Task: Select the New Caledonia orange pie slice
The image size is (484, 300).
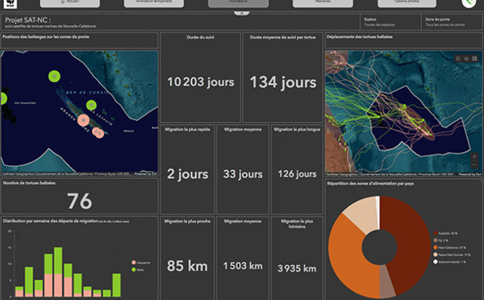Action: (x=347, y=259)
